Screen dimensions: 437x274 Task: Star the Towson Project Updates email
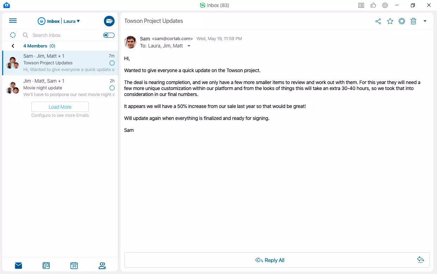point(390,21)
